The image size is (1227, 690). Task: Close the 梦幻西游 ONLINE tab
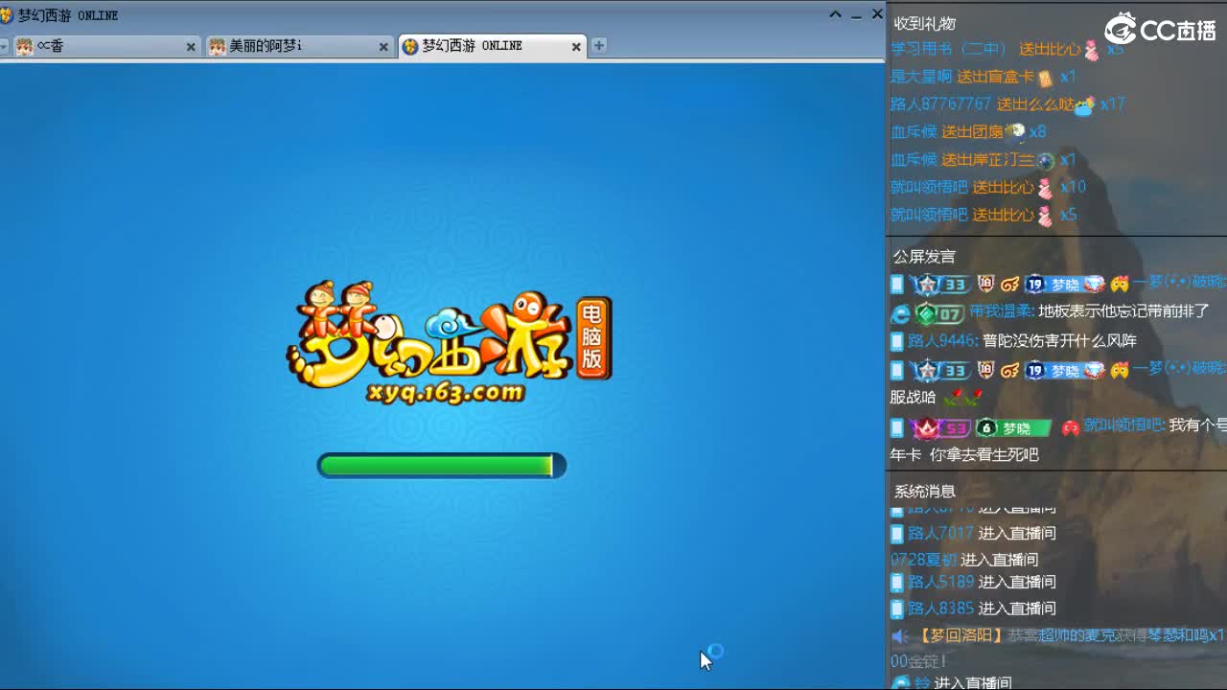click(x=576, y=46)
